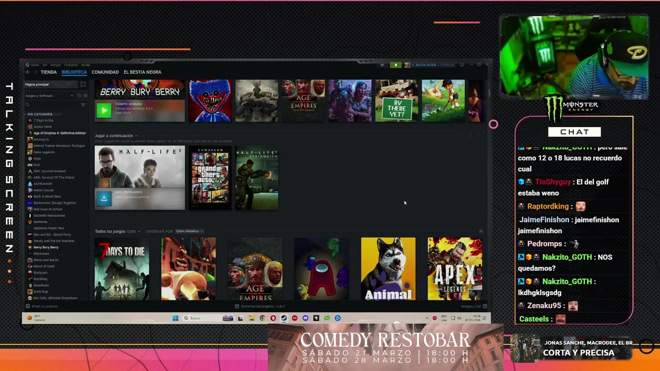The height and width of the screenshot is (371, 660).
Task: Select 7 Days to Die in the sidebar
Action: coord(43,120)
